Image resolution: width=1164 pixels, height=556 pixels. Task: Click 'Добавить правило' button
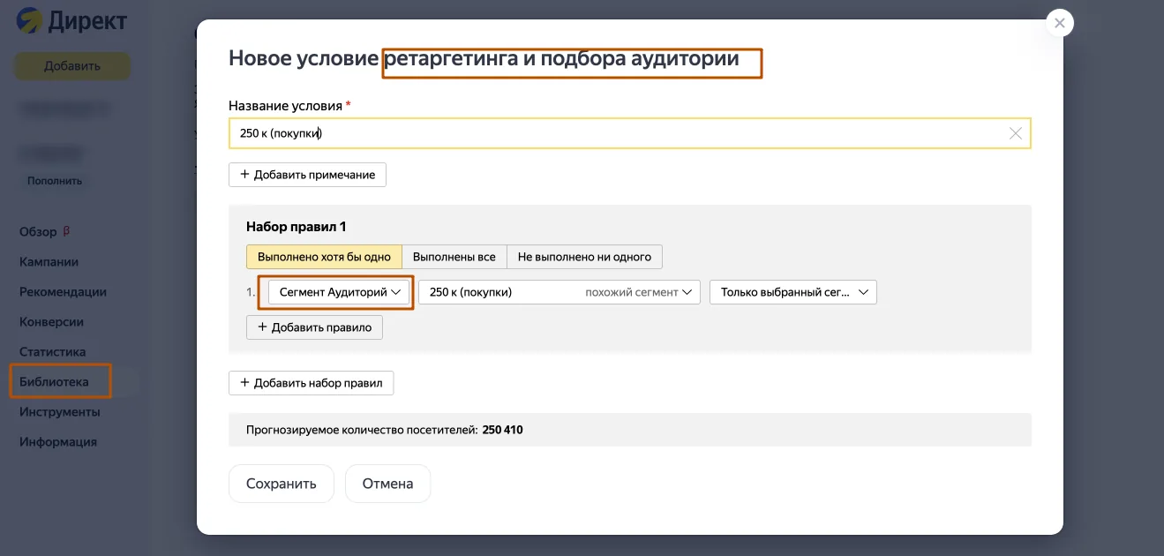(314, 327)
